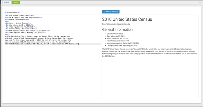
Task: Click empty area of the HTML code editor
Action: (53, 72)
